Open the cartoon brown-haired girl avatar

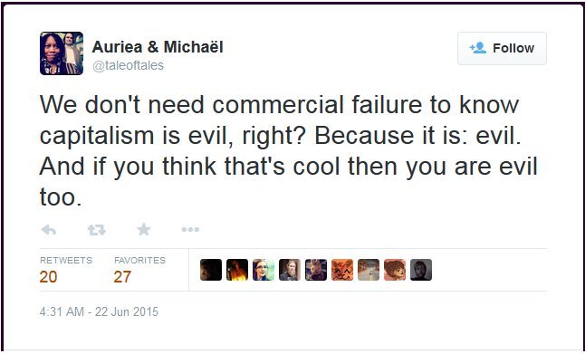point(395,270)
